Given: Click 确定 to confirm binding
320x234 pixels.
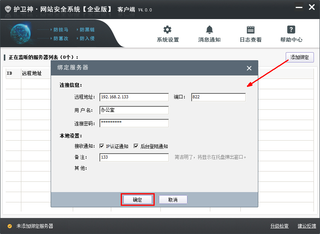Looking at the screenshot, I should [138, 199].
